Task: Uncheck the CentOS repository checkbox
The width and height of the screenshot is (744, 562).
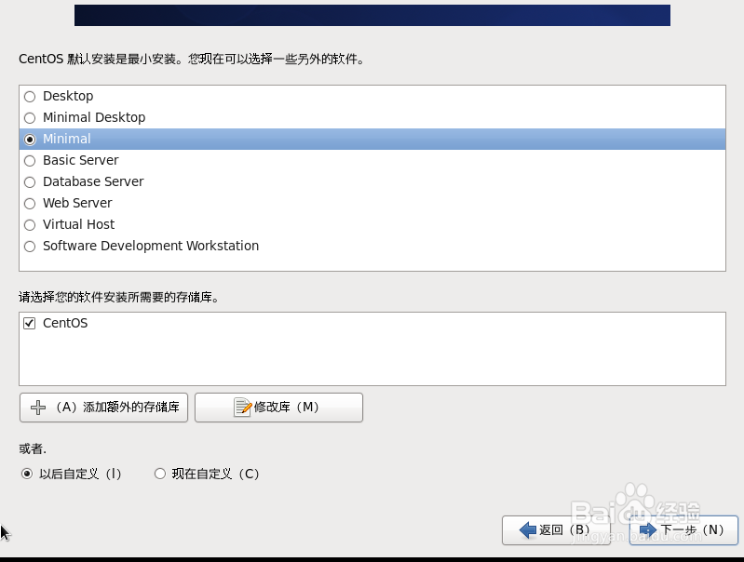Action: (x=30, y=324)
